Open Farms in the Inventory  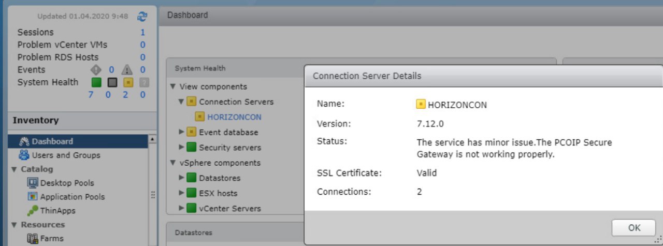pyautogui.click(x=52, y=239)
